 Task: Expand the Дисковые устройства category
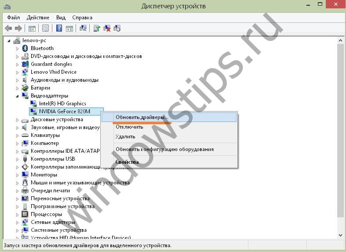tap(17, 120)
